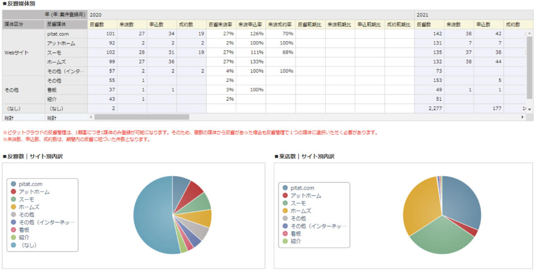
Task: Click the horizontal scrollbar thumb below the table
Action: point(141,117)
